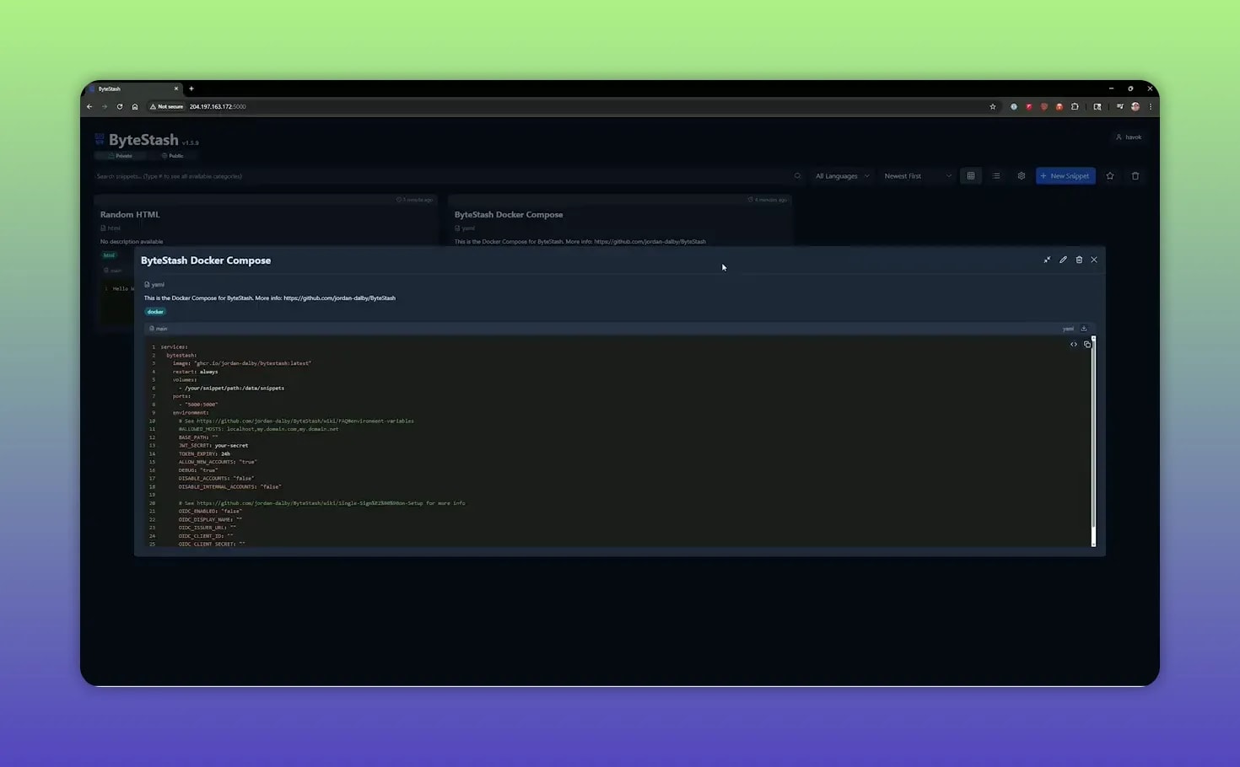Go forward in browser history
1240x767 pixels.
105,107
